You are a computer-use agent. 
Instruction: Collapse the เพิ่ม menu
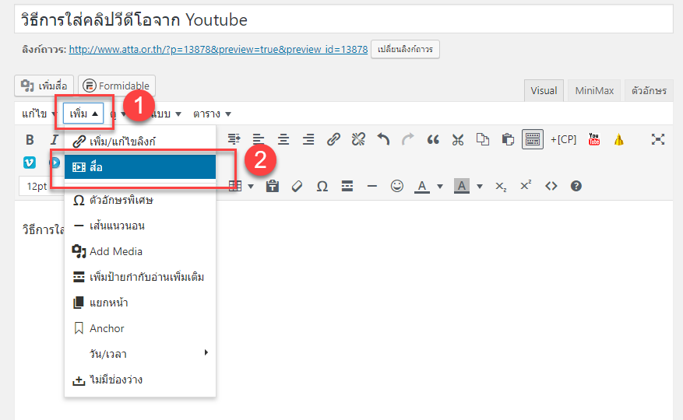coord(83,114)
